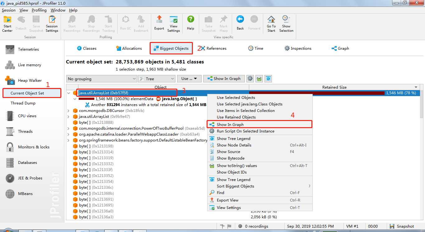Click the pin icon in status bar
The width and height of the screenshot is (425, 232).
tap(222, 226)
